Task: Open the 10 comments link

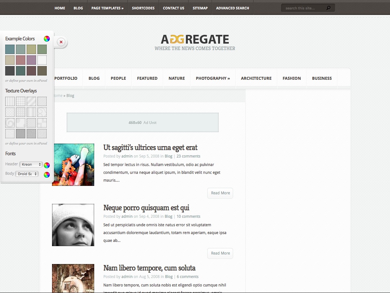Action: point(188,216)
